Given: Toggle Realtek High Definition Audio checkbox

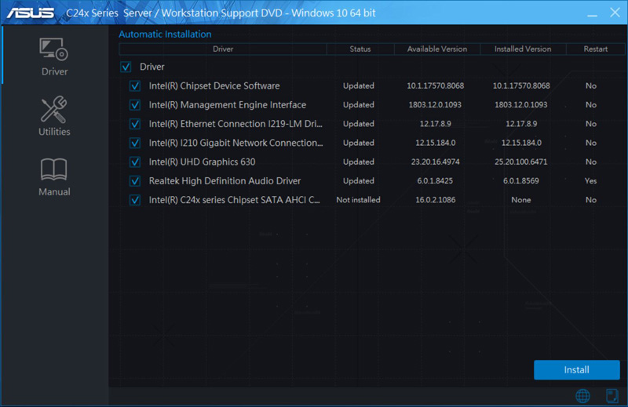Looking at the screenshot, I should [135, 181].
